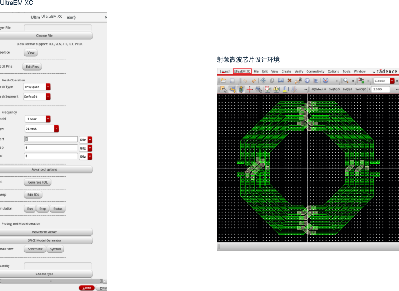The image size is (399, 291).
Task: Open the Window menu
Action: [x=360, y=72]
